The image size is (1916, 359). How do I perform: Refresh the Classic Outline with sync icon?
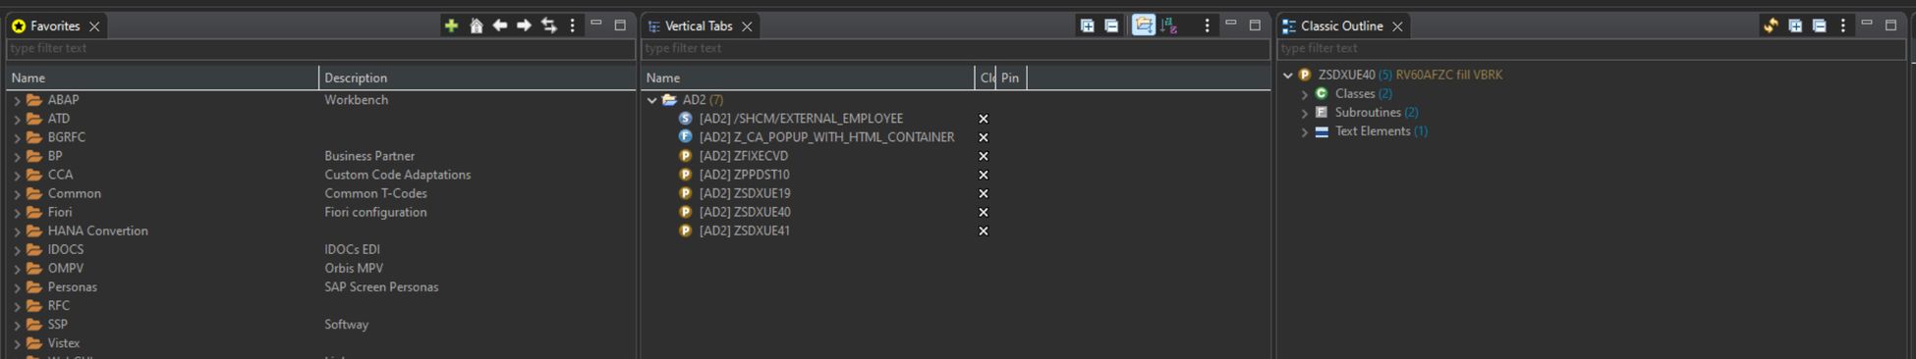click(1771, 26)
